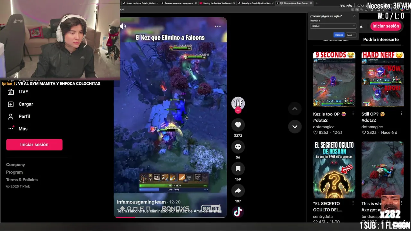Click sidebar Iniciar sesión button

34,144
